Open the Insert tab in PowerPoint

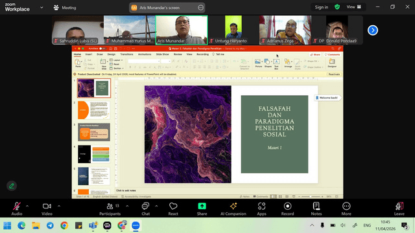[x=89, y=54]
